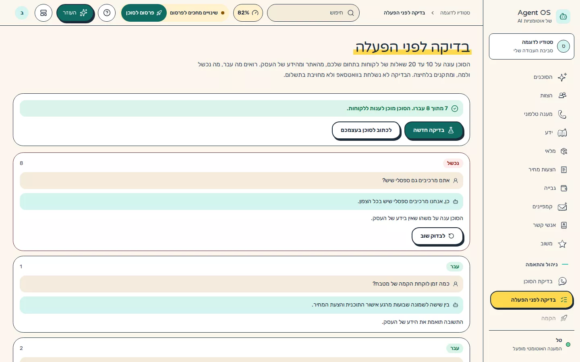Viewport: 580px width, 362px height.
Task: Click the Agent OS robot logo
Action: click(x=563, y=16)
